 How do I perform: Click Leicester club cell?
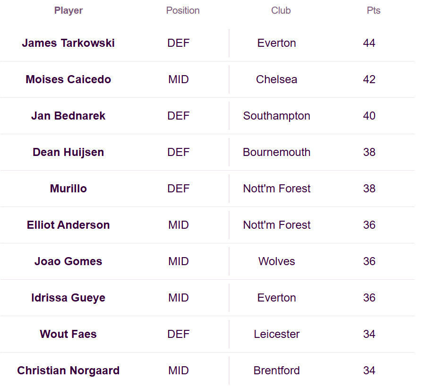(x=277, y=334)
